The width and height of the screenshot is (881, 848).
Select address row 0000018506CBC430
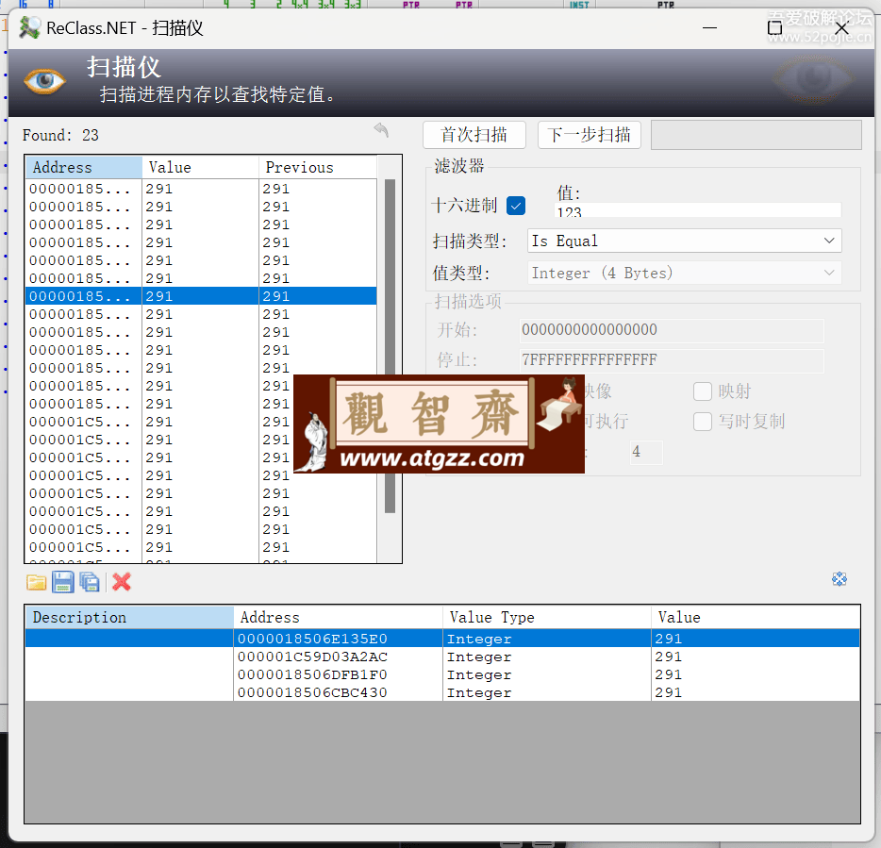click(x=442, y=692)
